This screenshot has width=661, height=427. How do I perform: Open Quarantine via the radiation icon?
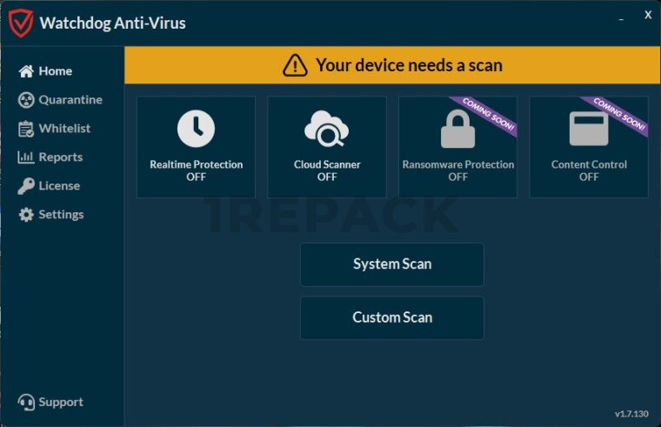coord(26,100)
